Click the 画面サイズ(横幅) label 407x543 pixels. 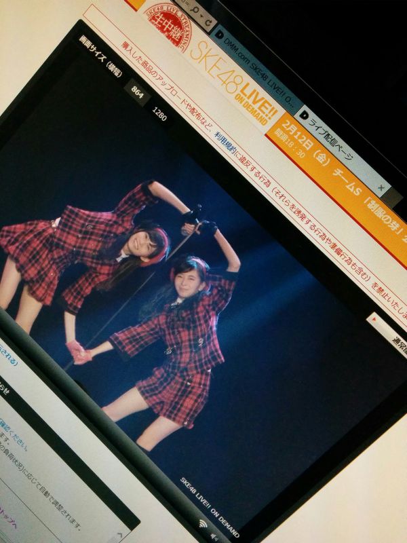click(100, 56)
